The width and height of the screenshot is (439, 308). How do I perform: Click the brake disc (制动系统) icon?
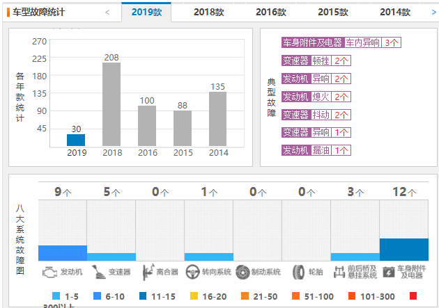pyautogui.click(x=242, y=272)
